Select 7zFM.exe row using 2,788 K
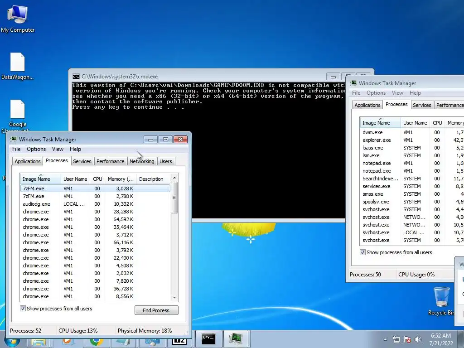Screen dimensions: 464x348 [x=95, y=196]
